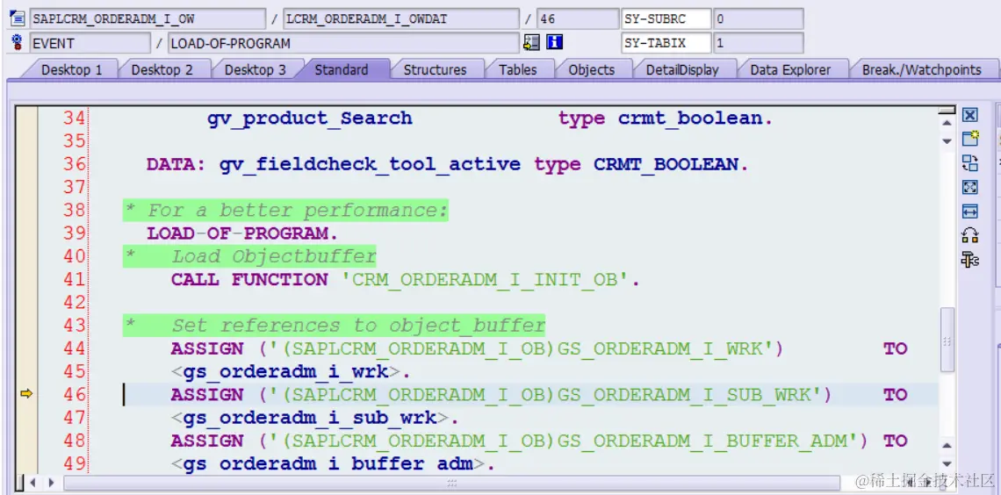Viewport: 1001px width, 495px height.
Task: Click line number 44 in the gutter
Action: (75, 348)
